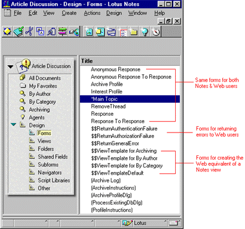Select the Interest Profile form
The image size is (245, 229).
[x=106, y=92]
